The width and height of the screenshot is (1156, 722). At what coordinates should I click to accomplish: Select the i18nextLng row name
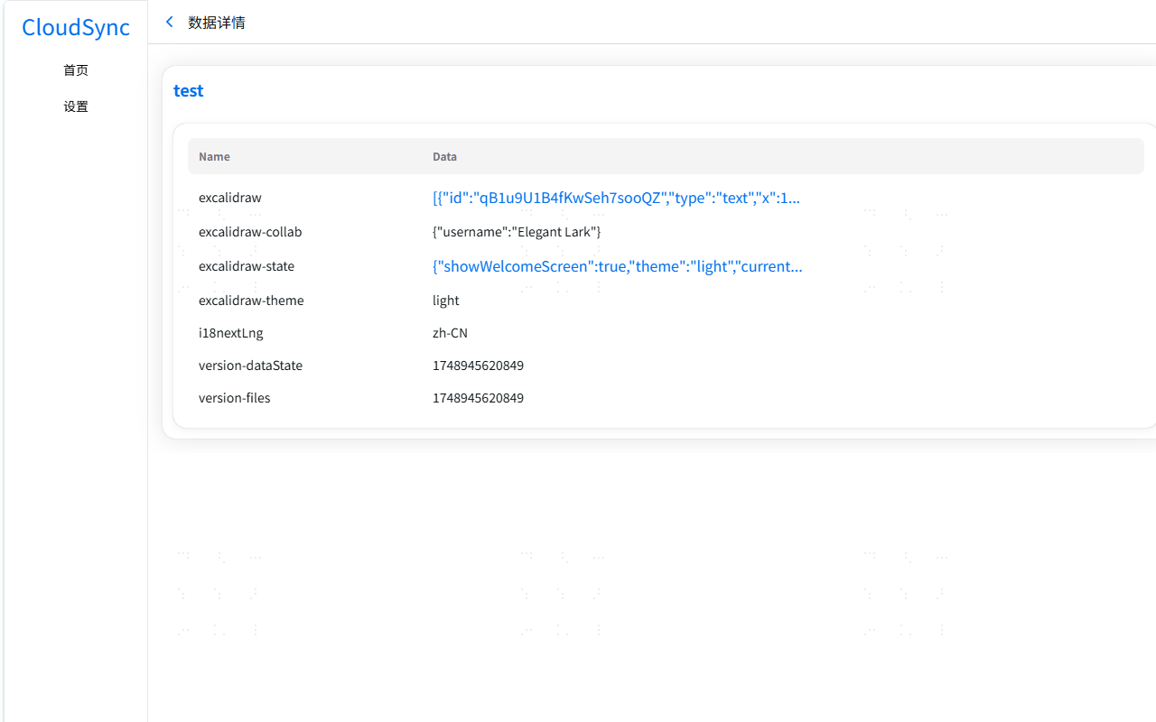231,333
